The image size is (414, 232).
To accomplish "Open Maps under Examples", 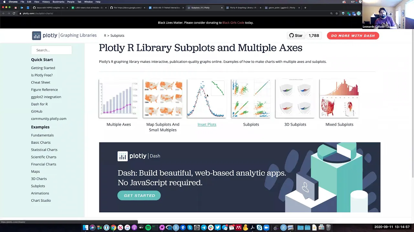I will 35,171.
